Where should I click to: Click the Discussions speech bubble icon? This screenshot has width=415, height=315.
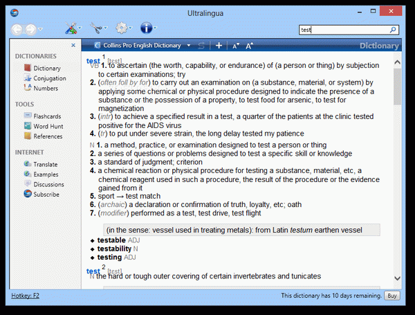(28, 183)
